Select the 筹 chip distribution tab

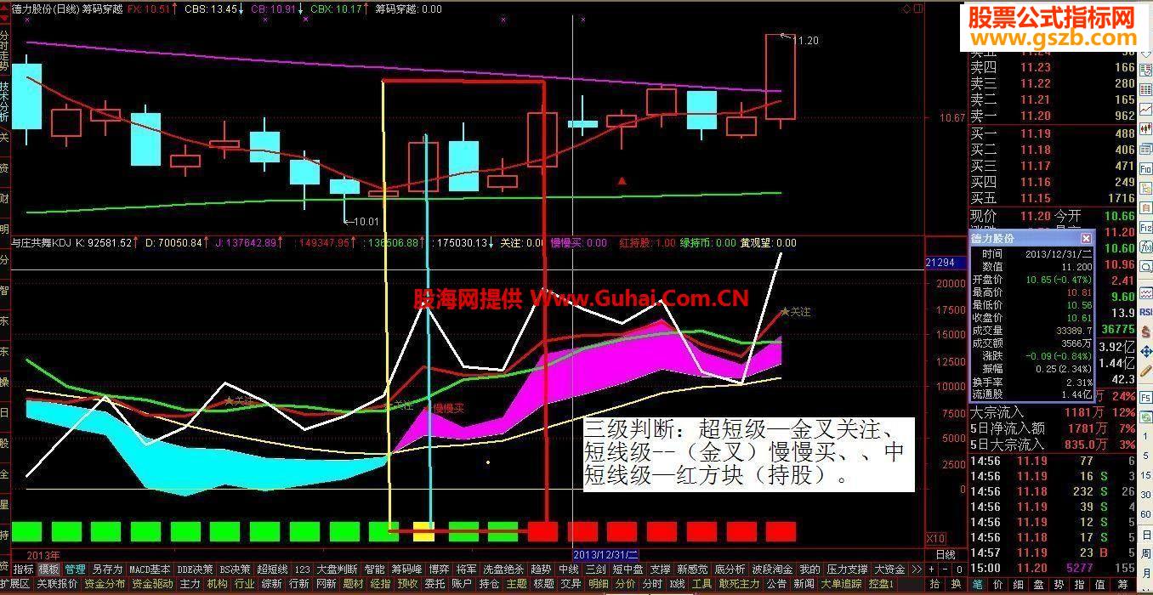(1122, 584)
